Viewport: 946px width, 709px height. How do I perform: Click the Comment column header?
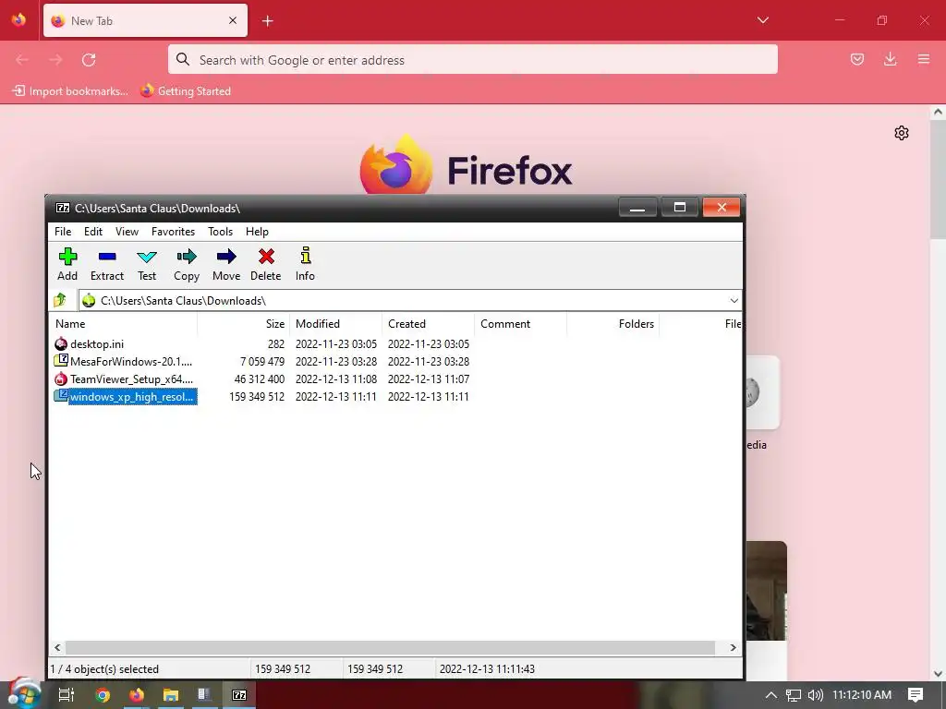coord(521,324)
